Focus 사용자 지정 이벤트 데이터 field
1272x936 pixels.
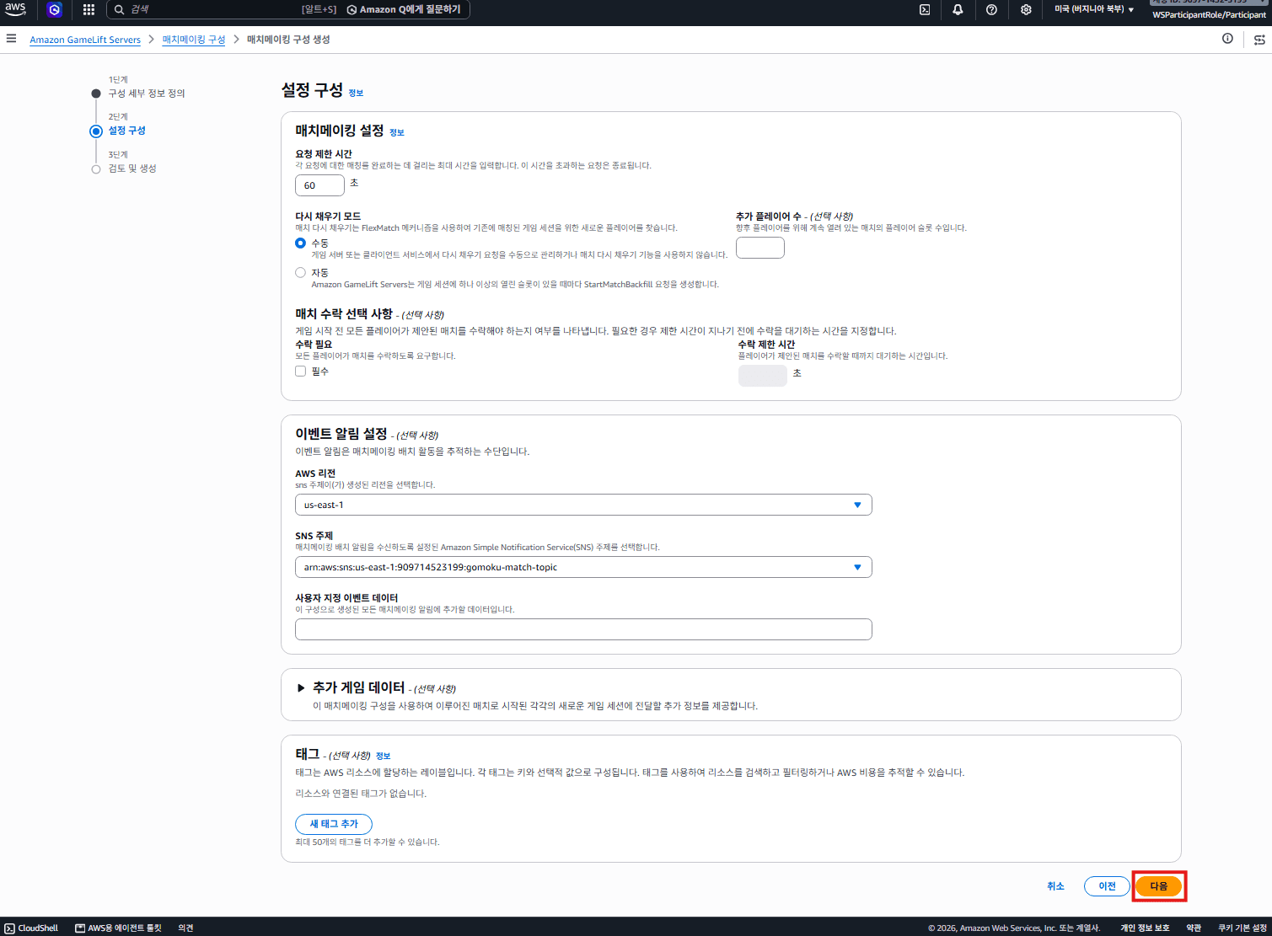pyautogui.click(x=583, y=629)
